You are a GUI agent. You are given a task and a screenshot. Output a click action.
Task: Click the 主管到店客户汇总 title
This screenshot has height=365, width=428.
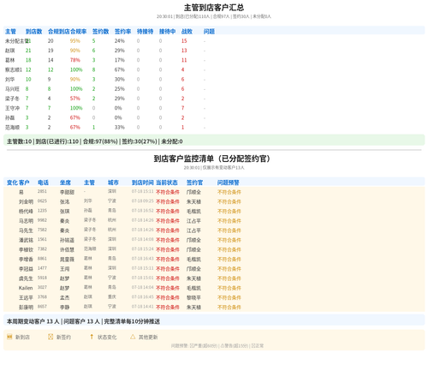coord(214,8)
